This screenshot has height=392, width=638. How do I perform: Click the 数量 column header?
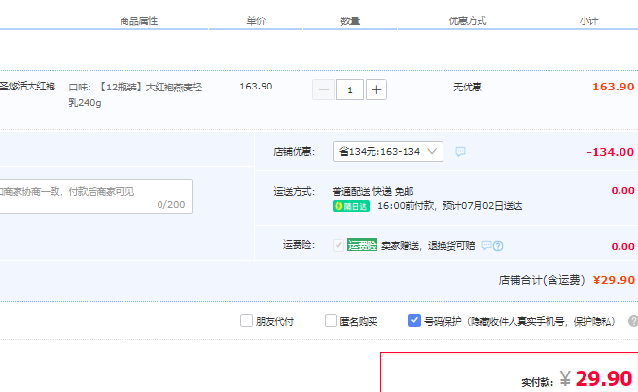pos(350,21)
